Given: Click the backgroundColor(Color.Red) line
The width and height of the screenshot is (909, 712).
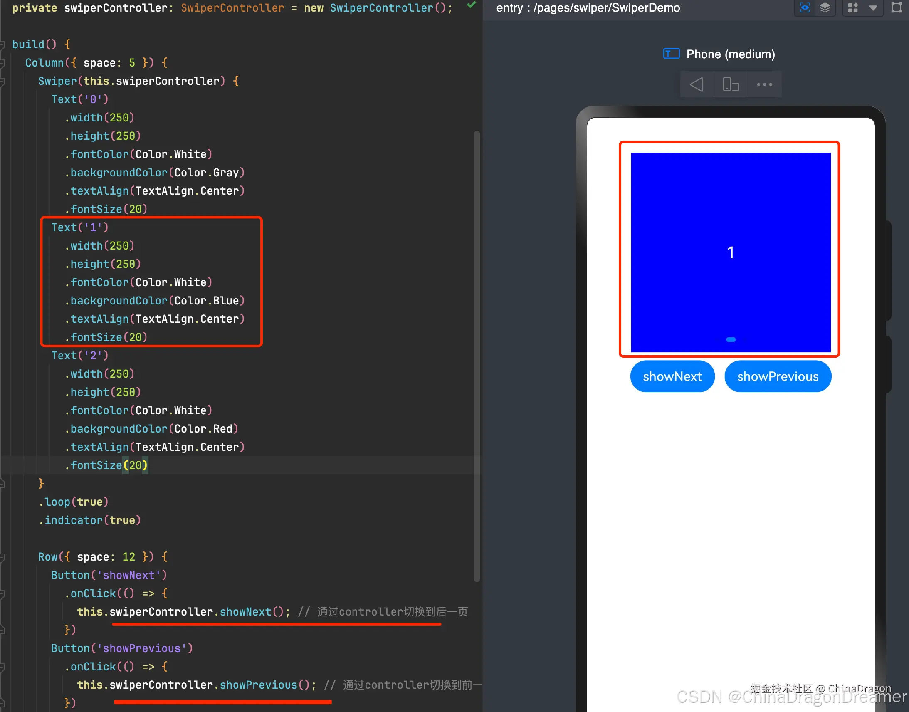Looking at the screenshot, I should pyautogui.click(x=151, y=428).
